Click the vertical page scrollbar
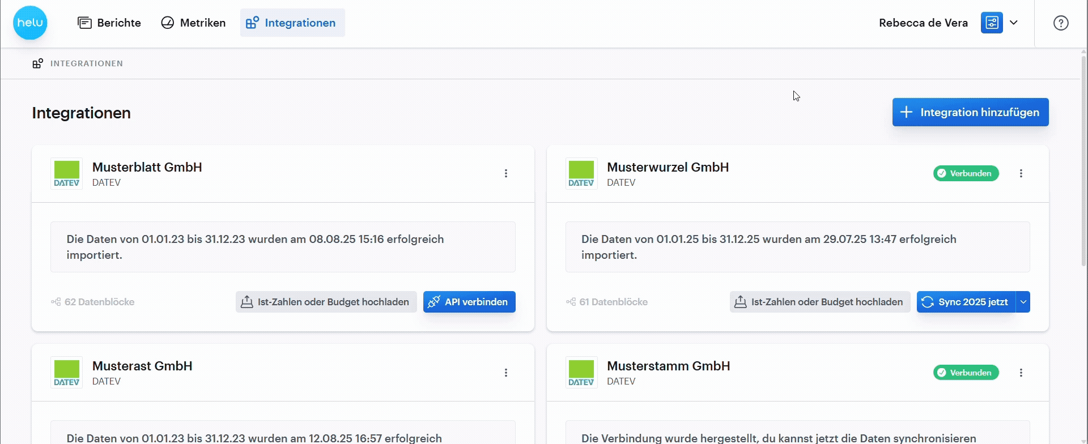The width and height of the screenshot is (1088, 444). coord(1084,159)
